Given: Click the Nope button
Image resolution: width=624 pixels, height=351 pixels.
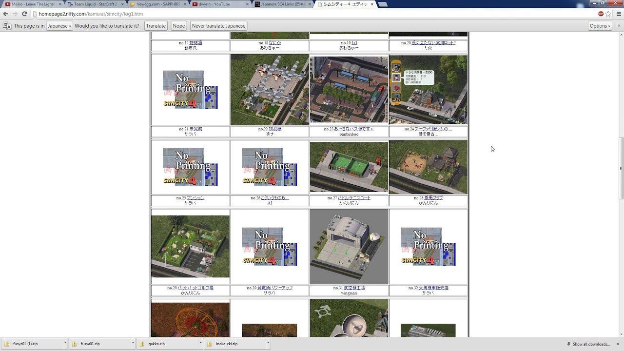Looking at the screenshot, I should pos(179,26).
